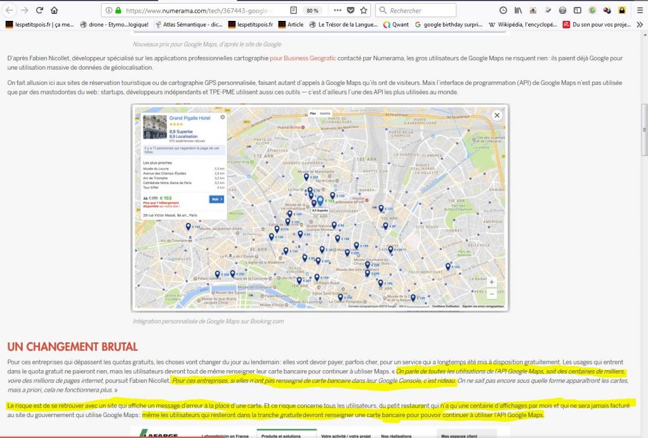
Task: Open the Library bookmarks icon
Action: coord(518,10)
